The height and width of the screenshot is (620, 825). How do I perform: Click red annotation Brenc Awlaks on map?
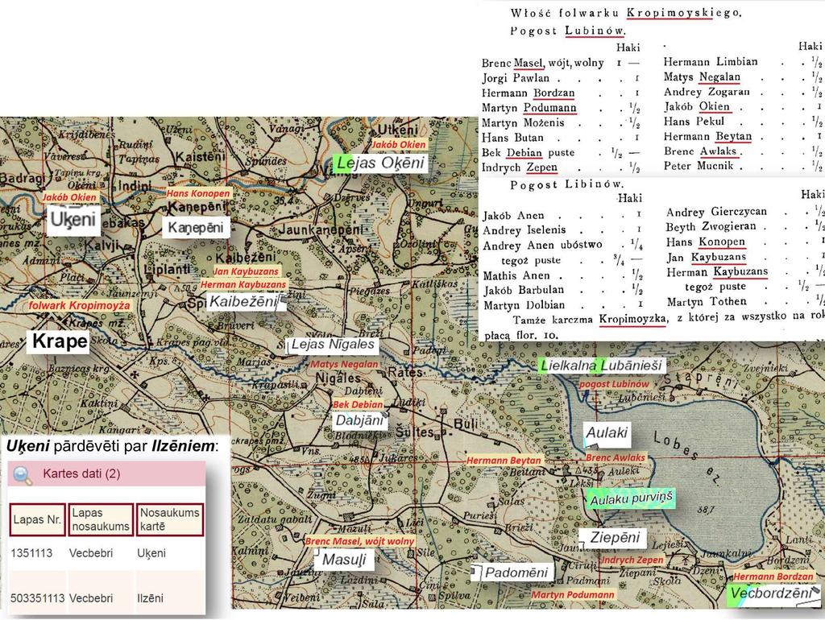(x=615, y=458)
